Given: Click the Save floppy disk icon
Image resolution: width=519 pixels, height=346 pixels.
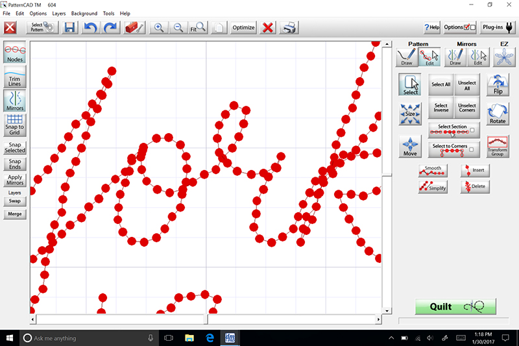Looking at the screenshot, I should click(69, 28).
